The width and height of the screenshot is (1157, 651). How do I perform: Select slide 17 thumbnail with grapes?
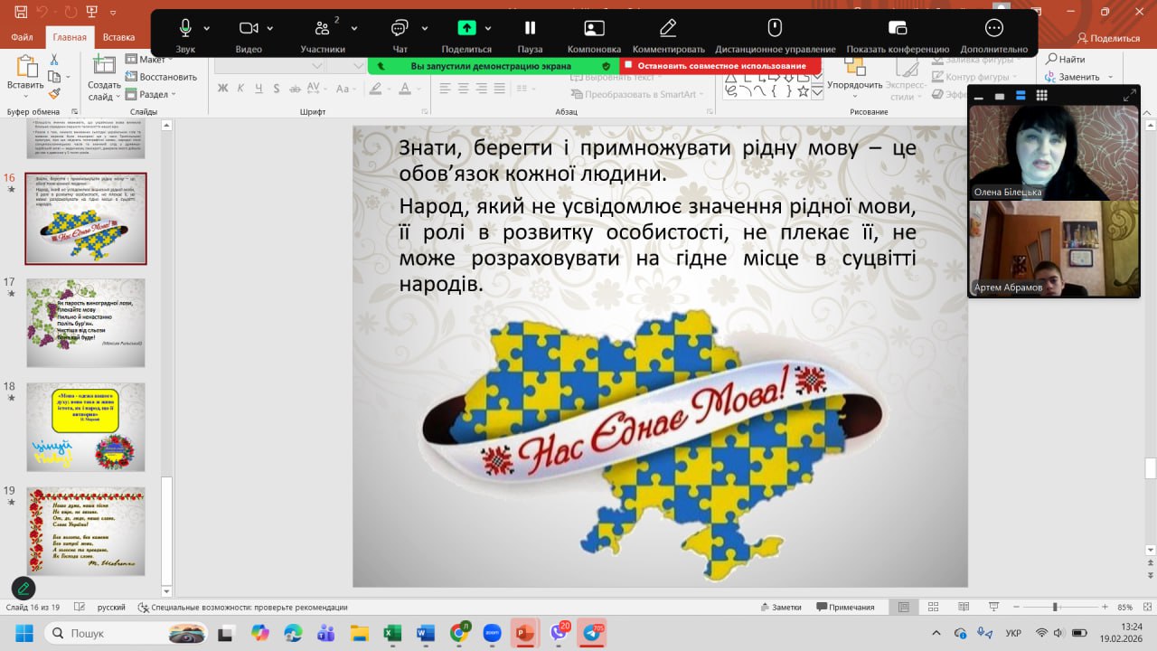(x=86, y=322)
